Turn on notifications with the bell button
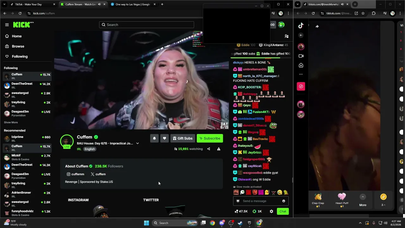Viewport: 405px width, 228px height. pyautogui.click(x=154, y=138)
